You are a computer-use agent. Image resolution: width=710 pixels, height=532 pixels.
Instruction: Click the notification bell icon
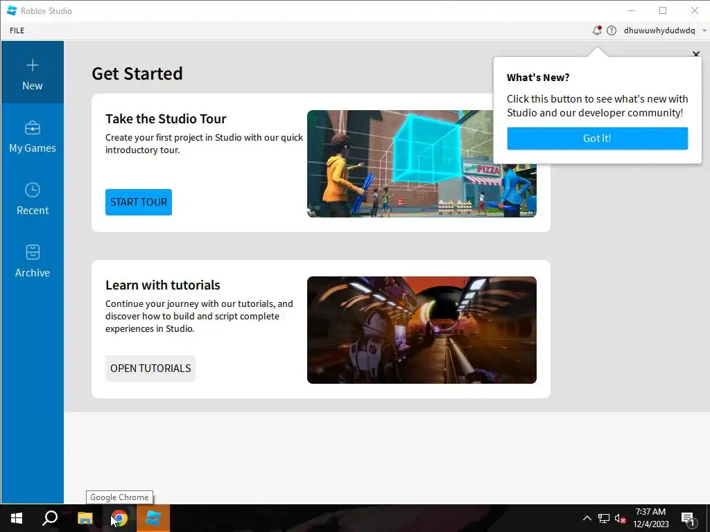pyautogui.click(x=597, y=30)
